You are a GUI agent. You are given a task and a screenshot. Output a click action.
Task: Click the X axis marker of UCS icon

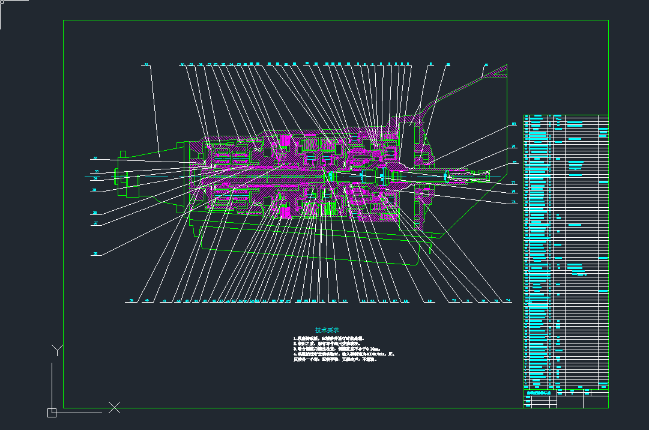114,408
